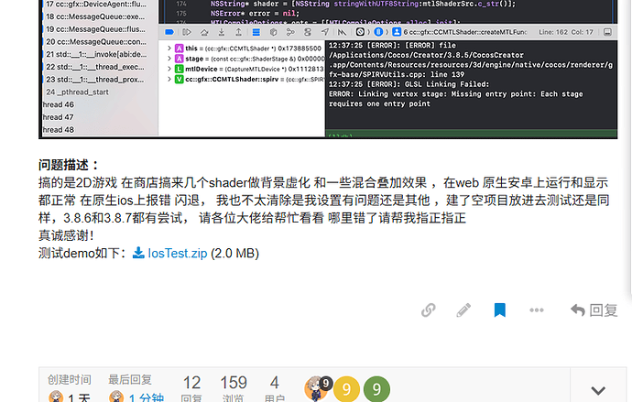The height and width of the screenshot is (402, 632).
Task: Click the 问题描述： heading text
Action: (x=69, y=165)
